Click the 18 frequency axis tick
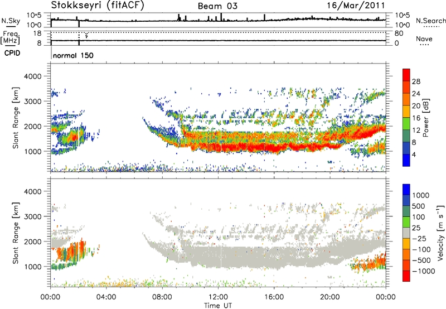The width and height of the screenshot is (446, 309). pyautogui.click(x=37, y=33)
